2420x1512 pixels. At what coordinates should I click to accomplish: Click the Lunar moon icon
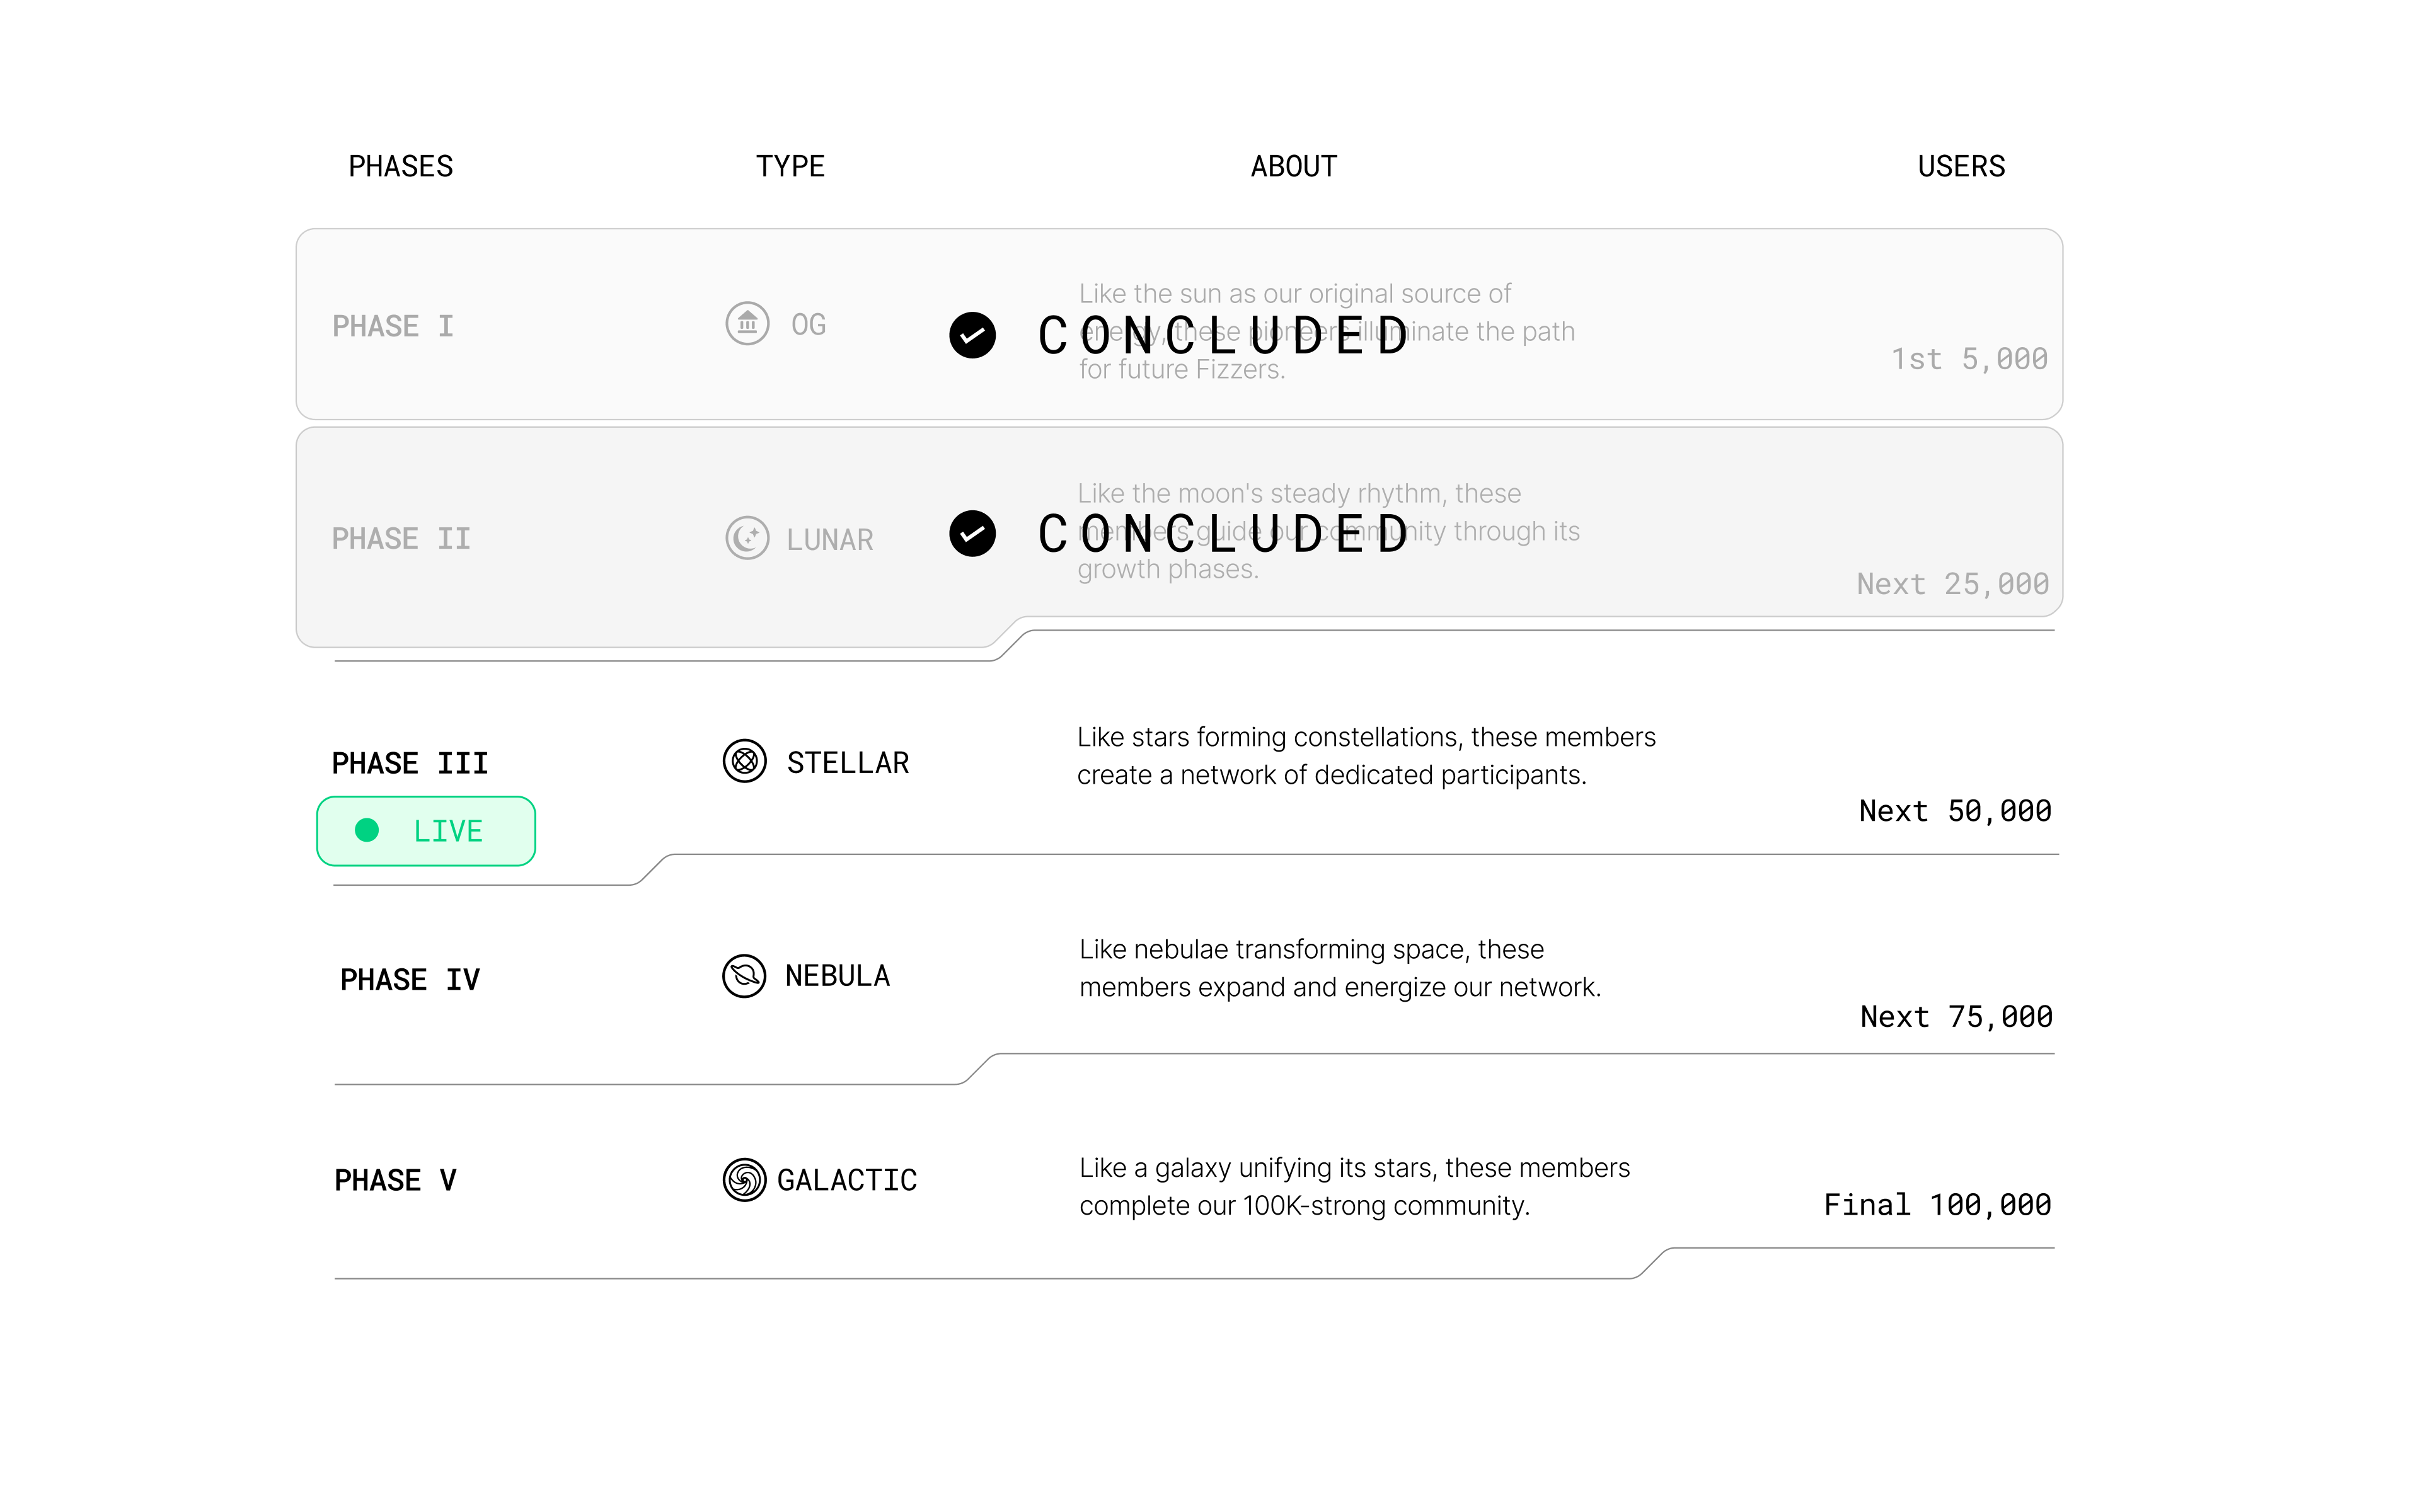pyautogui.click(x=747, y=538)
